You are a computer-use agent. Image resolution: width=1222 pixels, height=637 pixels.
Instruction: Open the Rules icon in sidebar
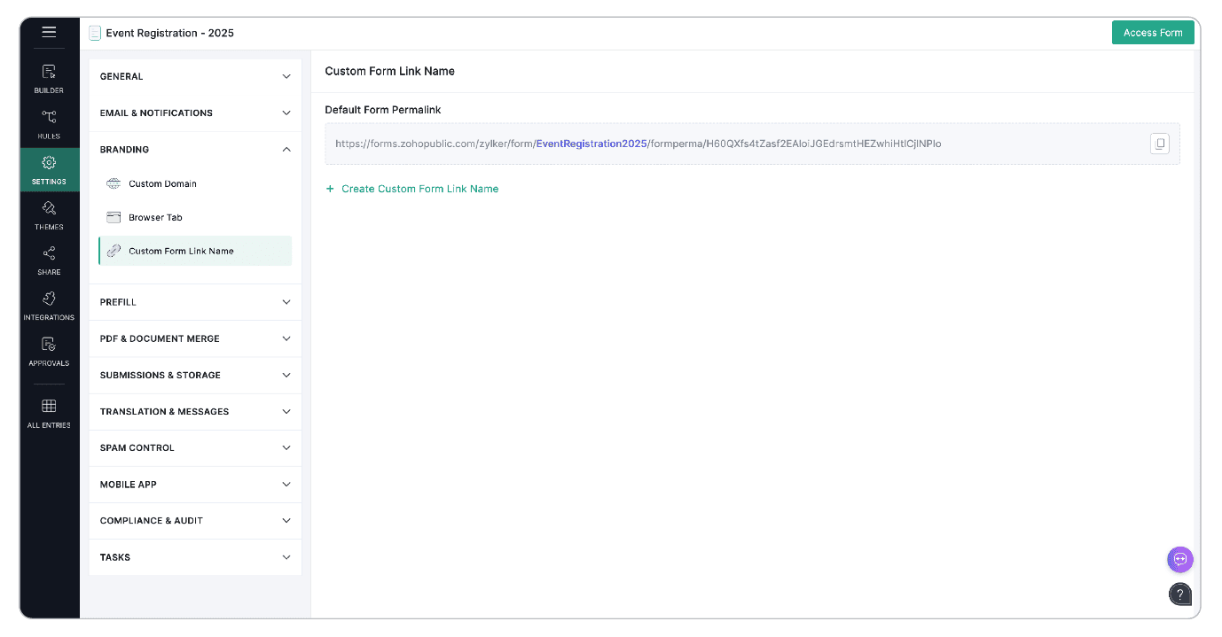pos(49,117)
